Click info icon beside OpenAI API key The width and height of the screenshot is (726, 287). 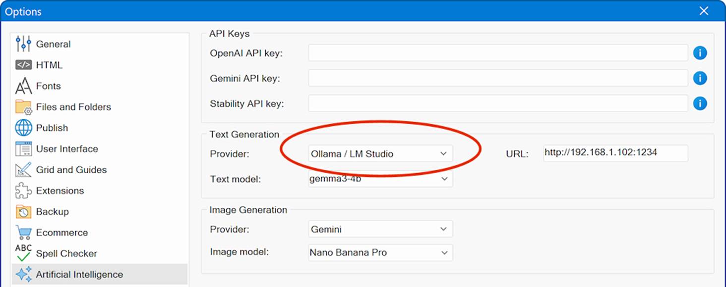(700, 53)
